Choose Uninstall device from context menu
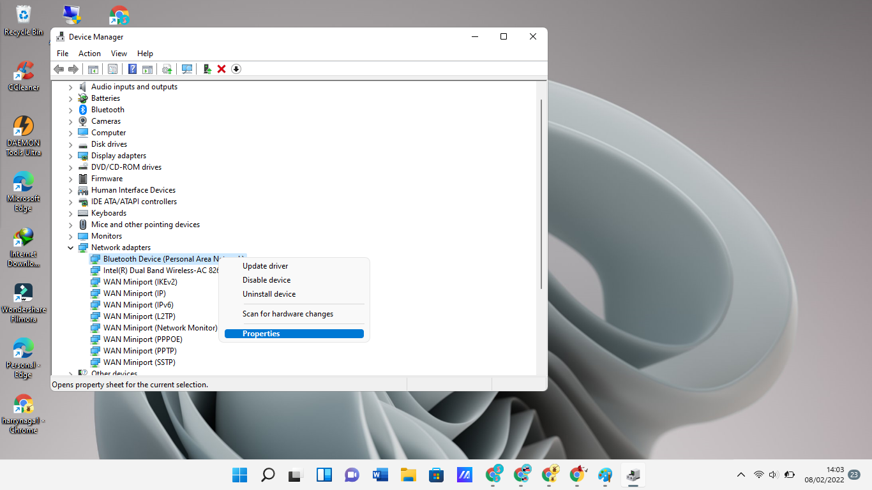 pyautogui.click(x=294, y=294)
